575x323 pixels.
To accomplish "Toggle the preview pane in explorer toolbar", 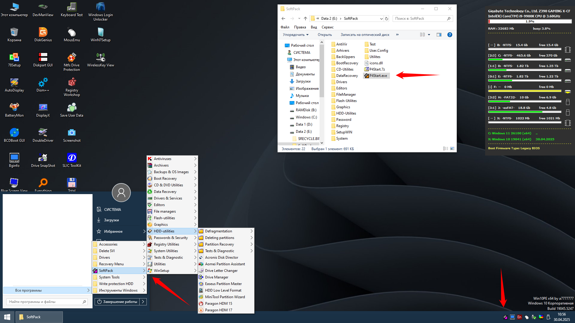I will [439, 35].
